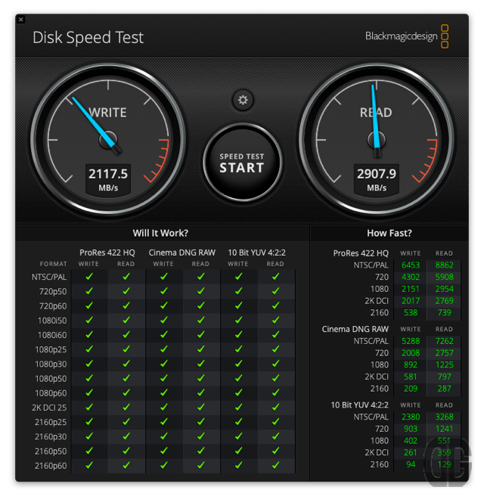Click Cinema DNG RAW column header in Will It Work

tap(182, 253)
